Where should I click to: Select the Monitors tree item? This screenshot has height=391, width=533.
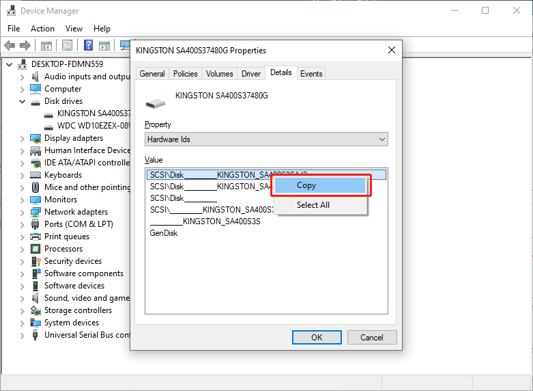[61, 200]
